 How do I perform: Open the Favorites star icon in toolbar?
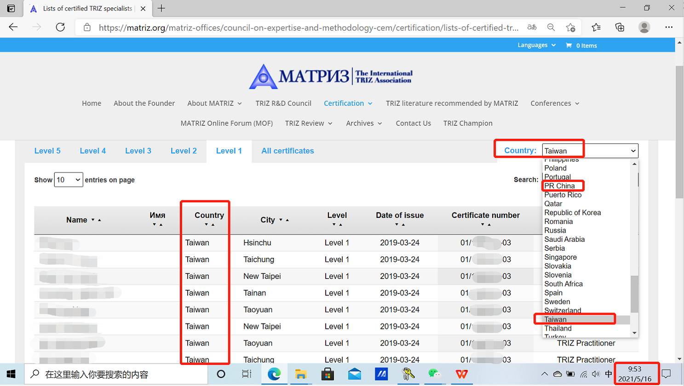pyautogui.click(x=596, y=27)
